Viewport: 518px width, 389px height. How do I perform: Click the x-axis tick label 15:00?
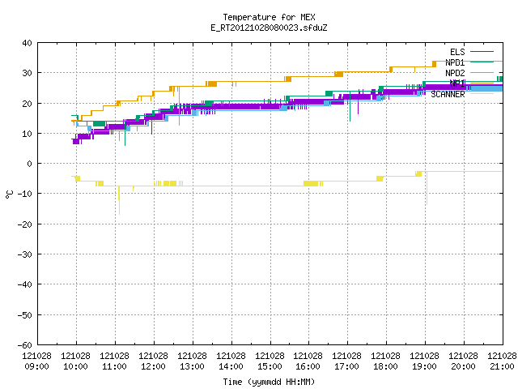pos(270,366)
